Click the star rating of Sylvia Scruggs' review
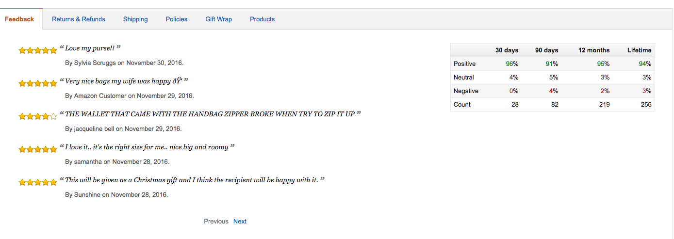Viewport: 674px width, 239px height. pyautogui.click(x=38, y=50)
